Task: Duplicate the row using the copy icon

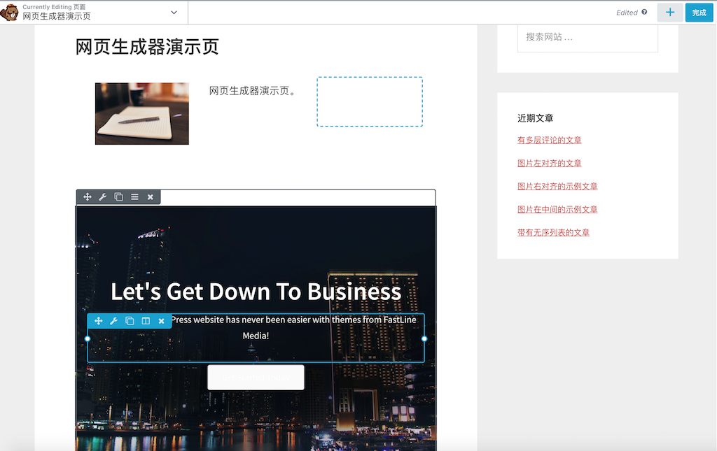Action: [118, 197]
